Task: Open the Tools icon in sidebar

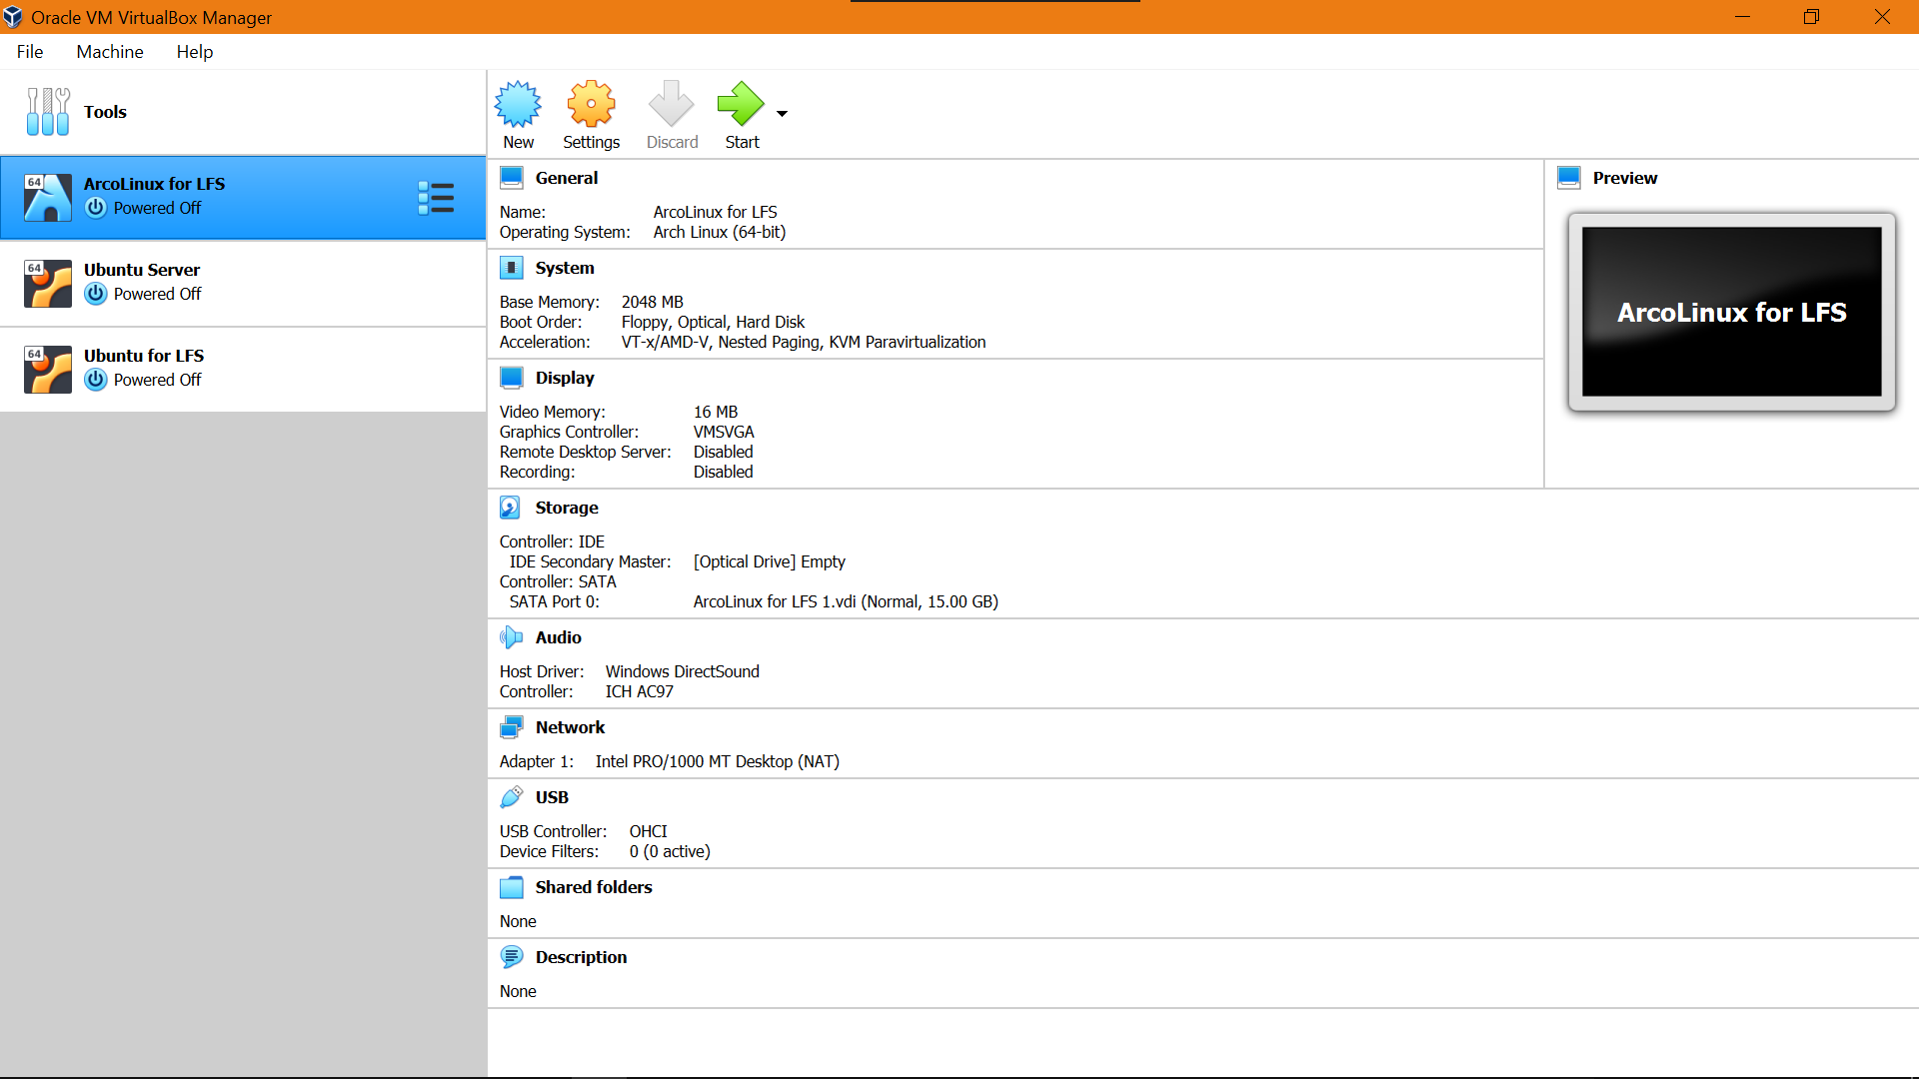Action: coord(48,112)
